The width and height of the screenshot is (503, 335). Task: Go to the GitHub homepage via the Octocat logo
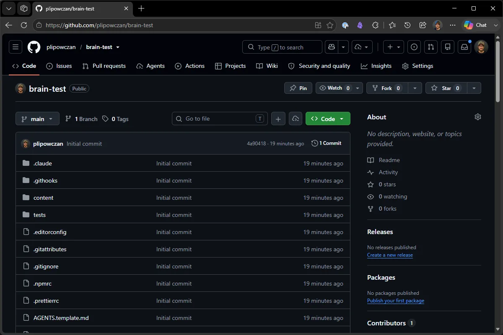(x=34, y=47)
